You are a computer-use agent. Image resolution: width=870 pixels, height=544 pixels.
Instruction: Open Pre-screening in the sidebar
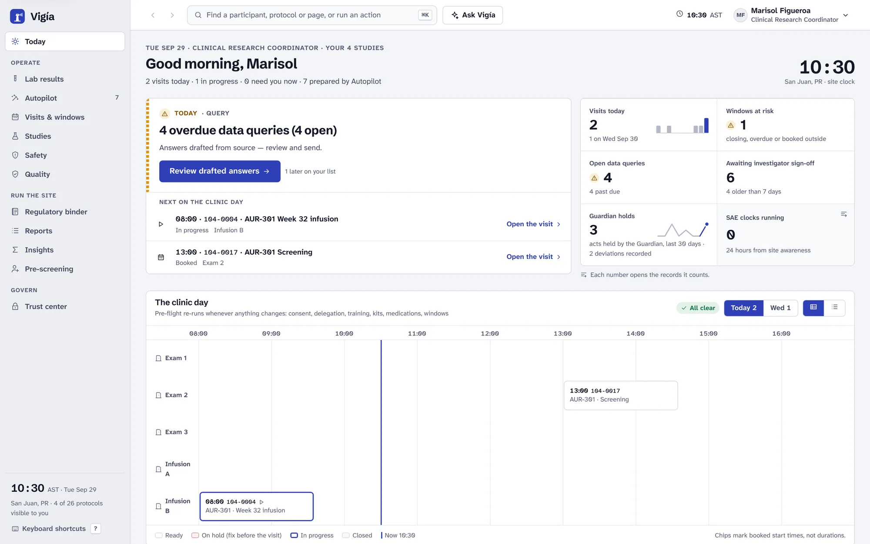pos(65,269)
